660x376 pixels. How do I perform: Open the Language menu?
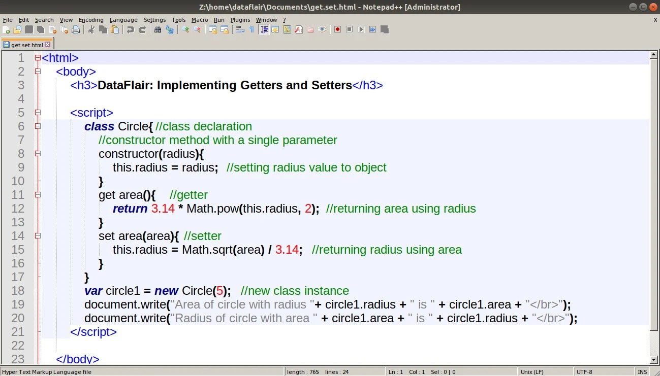pos(123,20)
